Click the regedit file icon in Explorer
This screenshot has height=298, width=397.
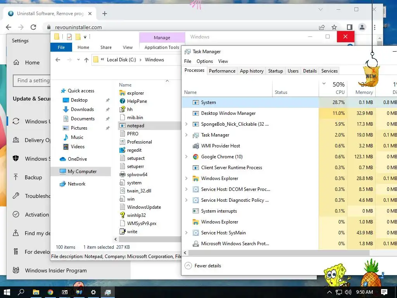pyautogui.click(x=122, y=150)
